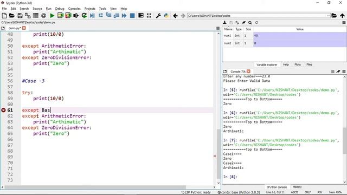Re-run the last script
347x195 pixels.
[x=84, y=16]
